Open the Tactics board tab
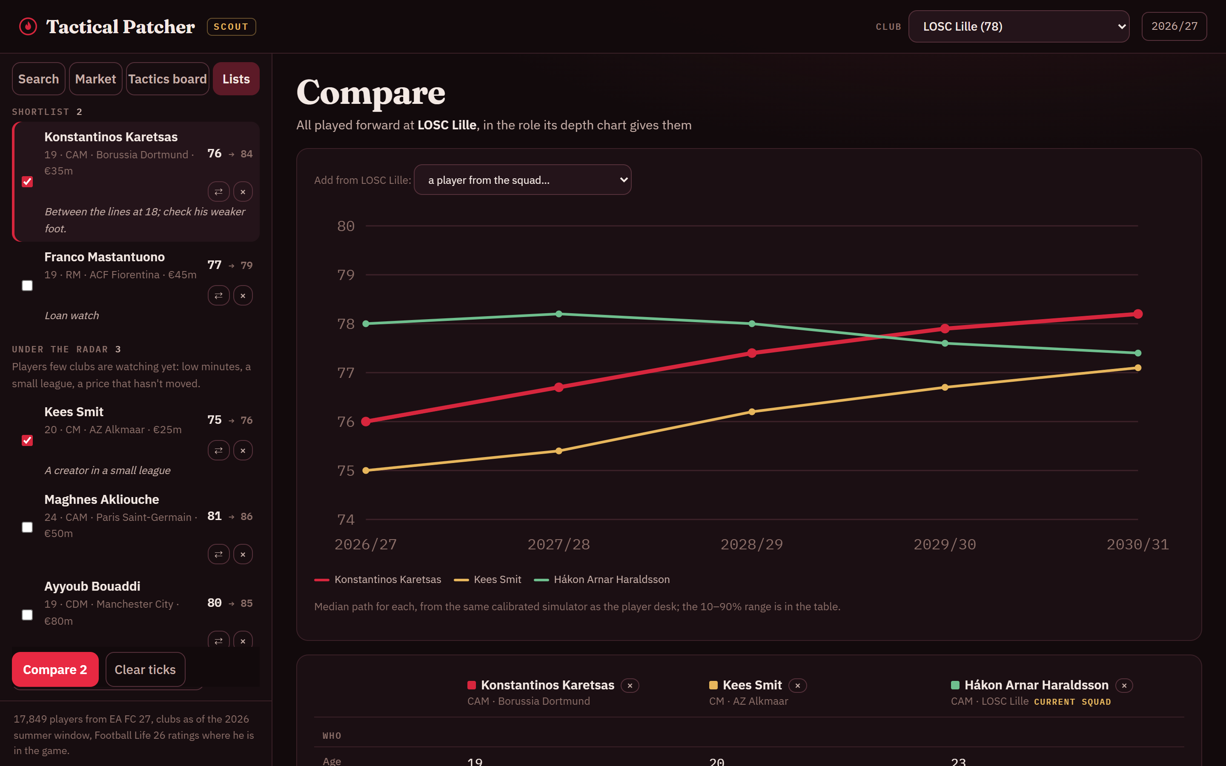 click(167, 79)
